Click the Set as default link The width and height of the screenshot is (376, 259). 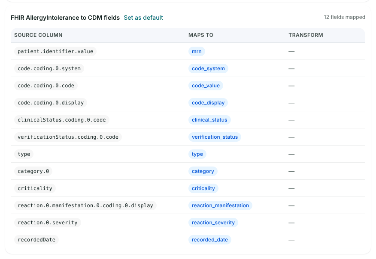click(143, 18)
